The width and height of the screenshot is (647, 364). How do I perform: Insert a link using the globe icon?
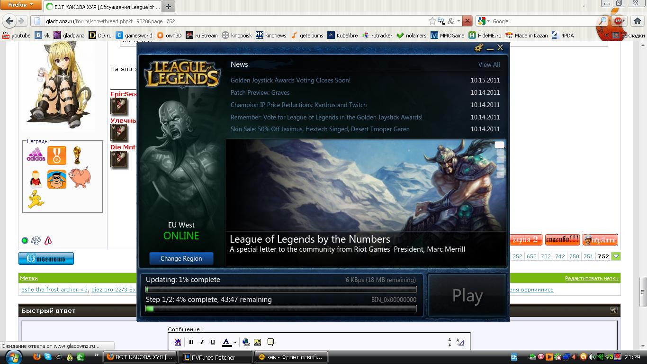click(246, 342)
